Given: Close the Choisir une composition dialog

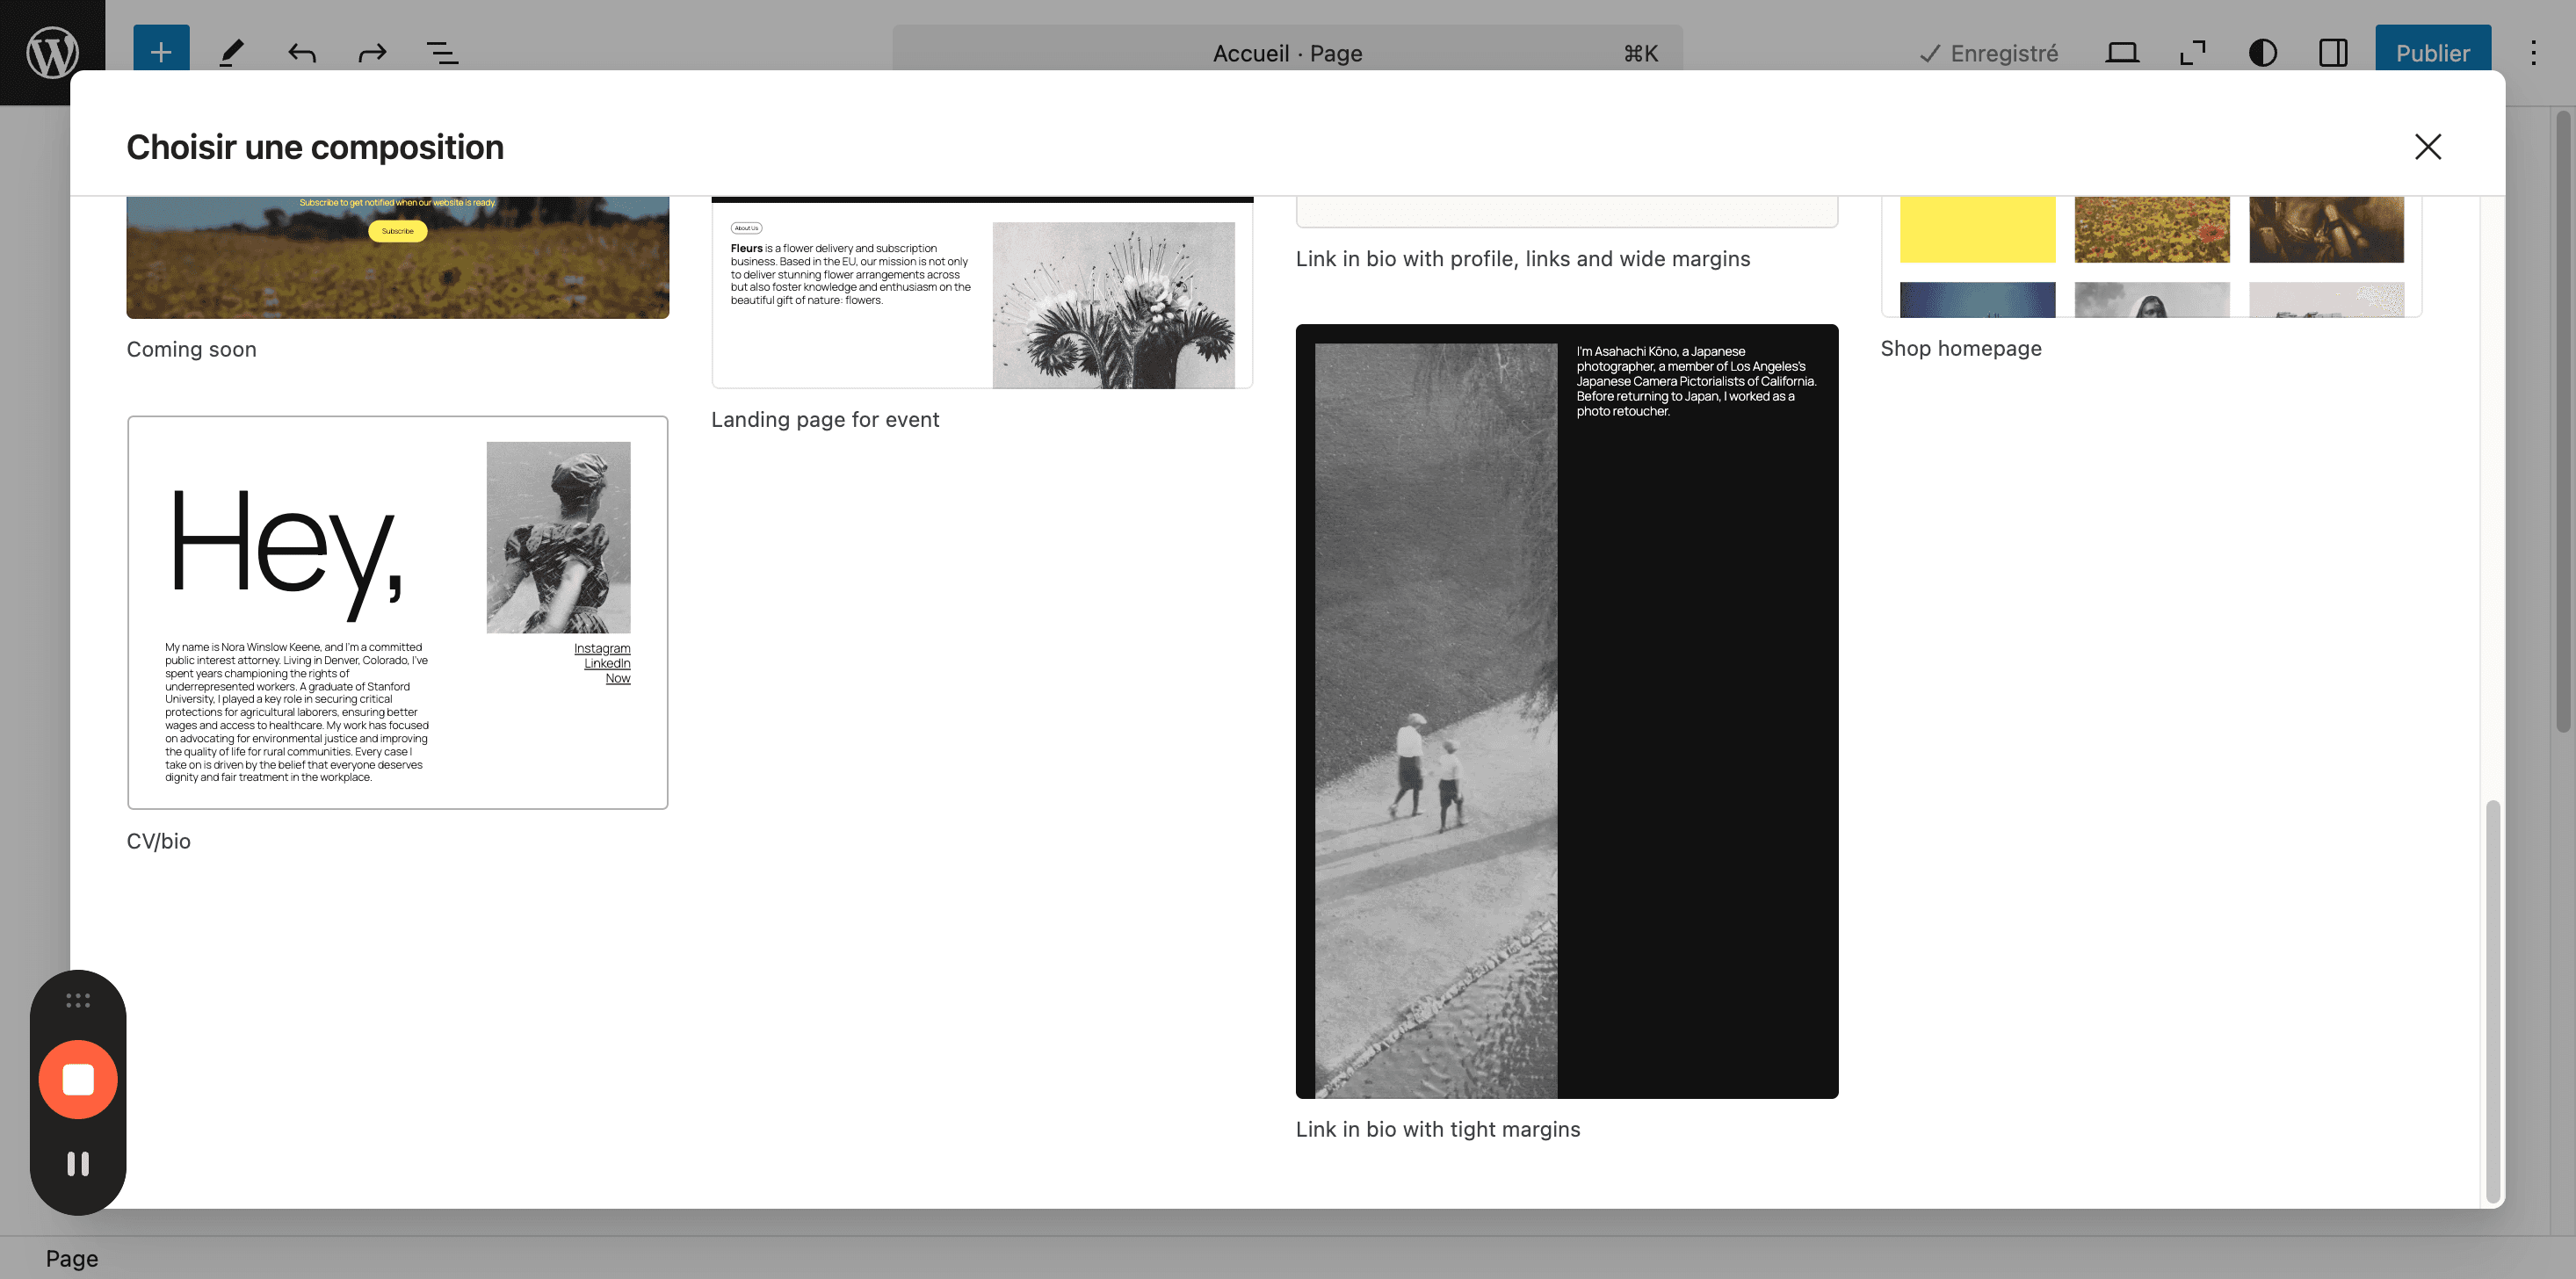Looking at the screenshot, I should 2427,147.
